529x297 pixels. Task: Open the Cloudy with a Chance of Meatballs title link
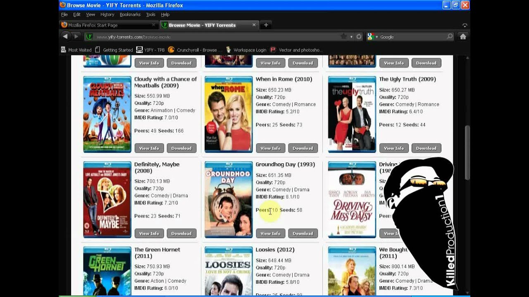pos(165,82)
